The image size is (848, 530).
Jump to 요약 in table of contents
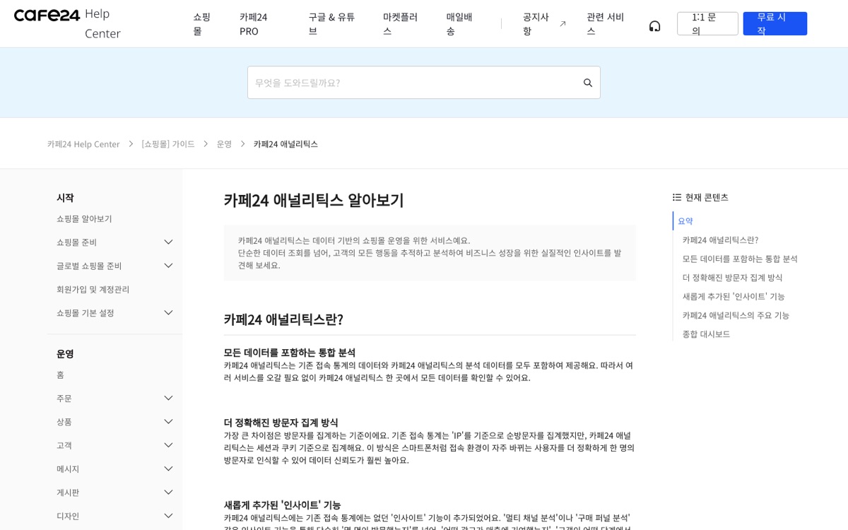[685, 221]
